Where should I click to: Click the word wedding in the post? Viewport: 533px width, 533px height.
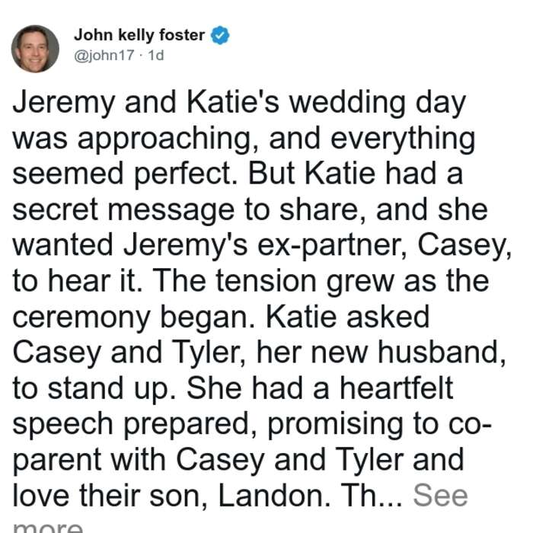(347, 103)
